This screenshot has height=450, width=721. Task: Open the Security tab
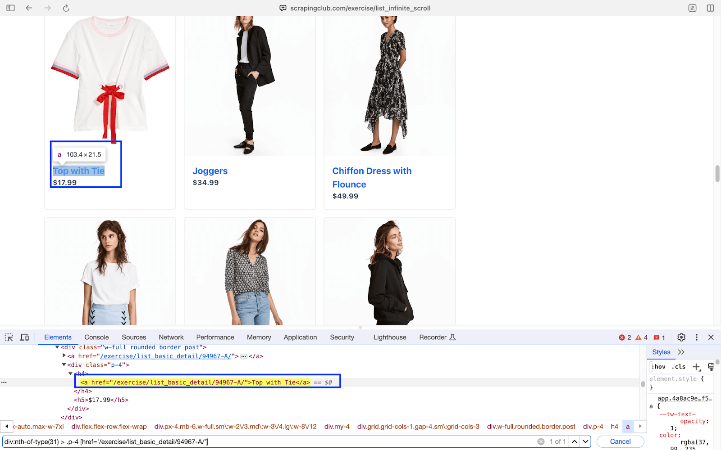tap(342, 337)
